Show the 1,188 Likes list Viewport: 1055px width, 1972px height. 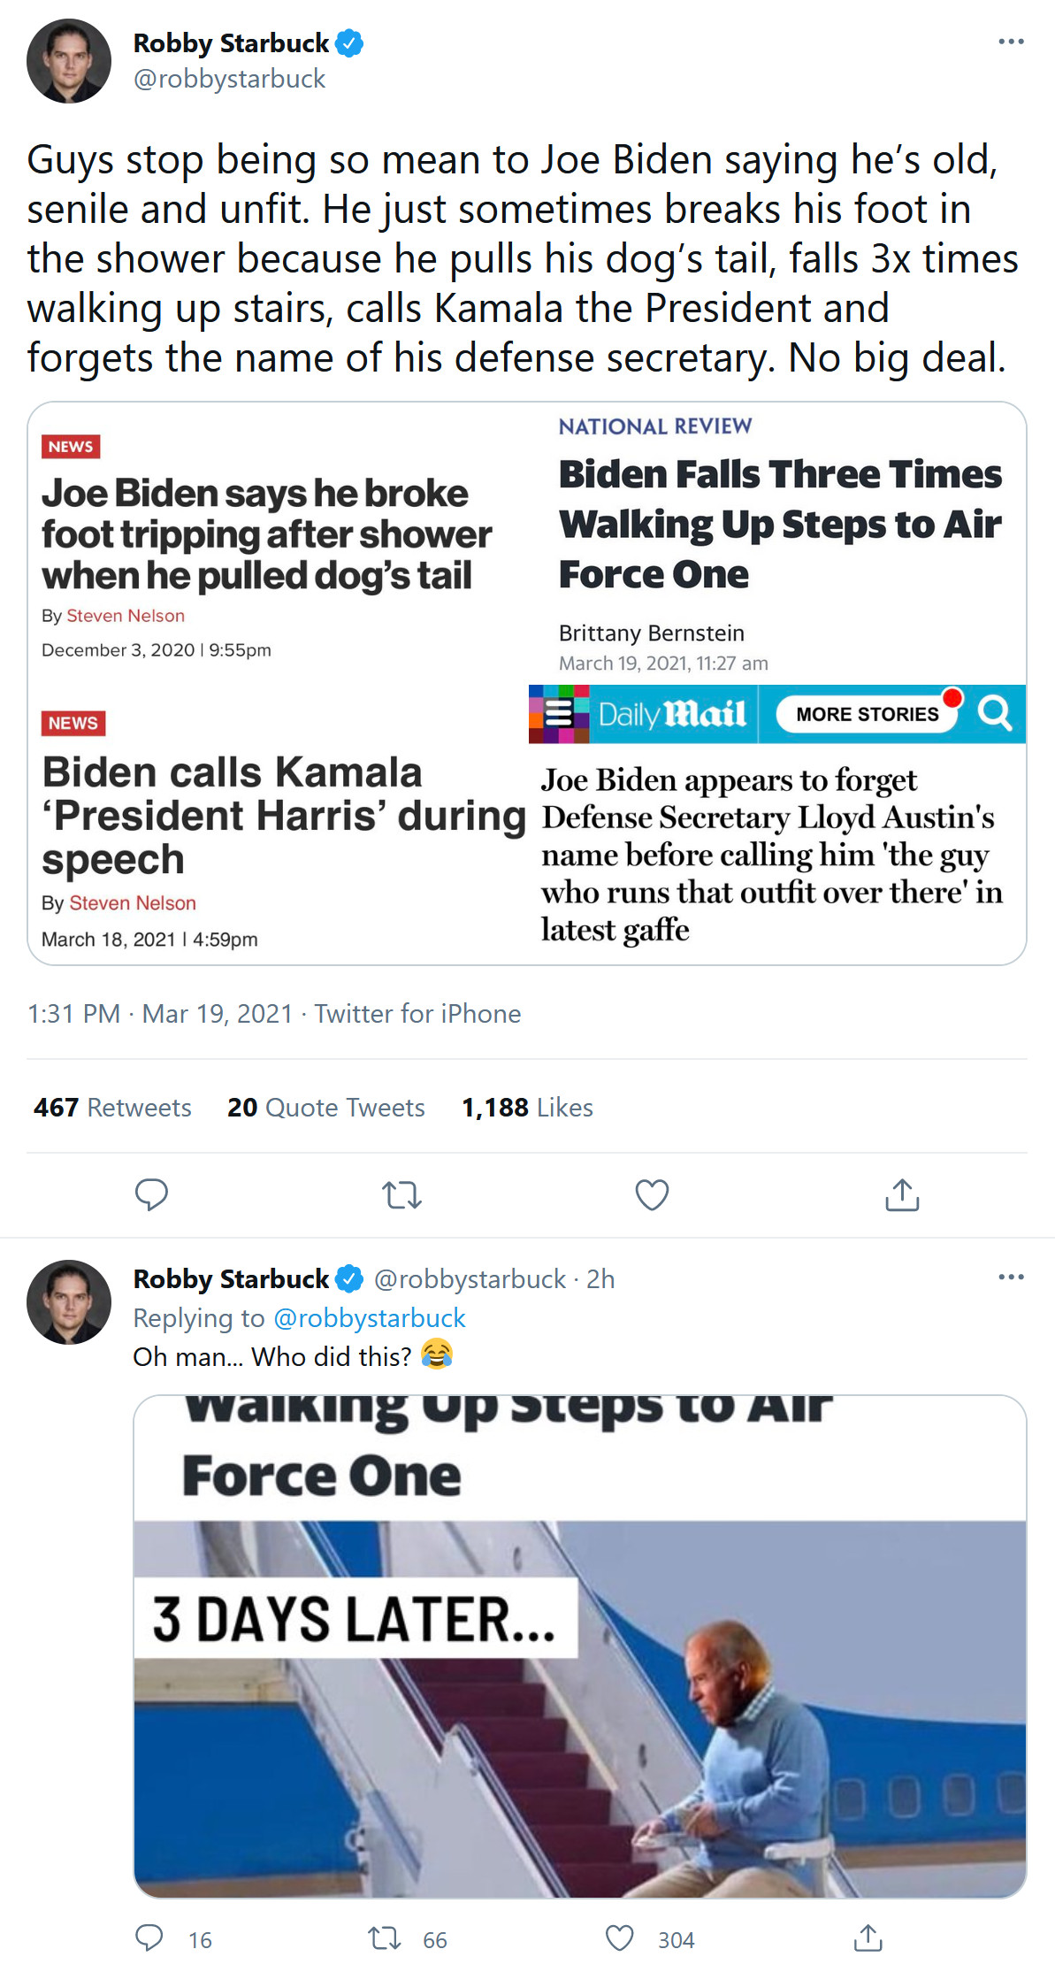(x=527, y=1108)
